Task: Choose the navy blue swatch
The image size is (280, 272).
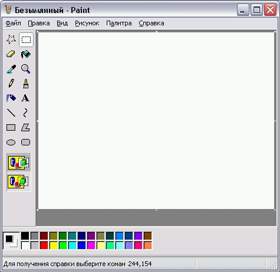Action: 82,236
